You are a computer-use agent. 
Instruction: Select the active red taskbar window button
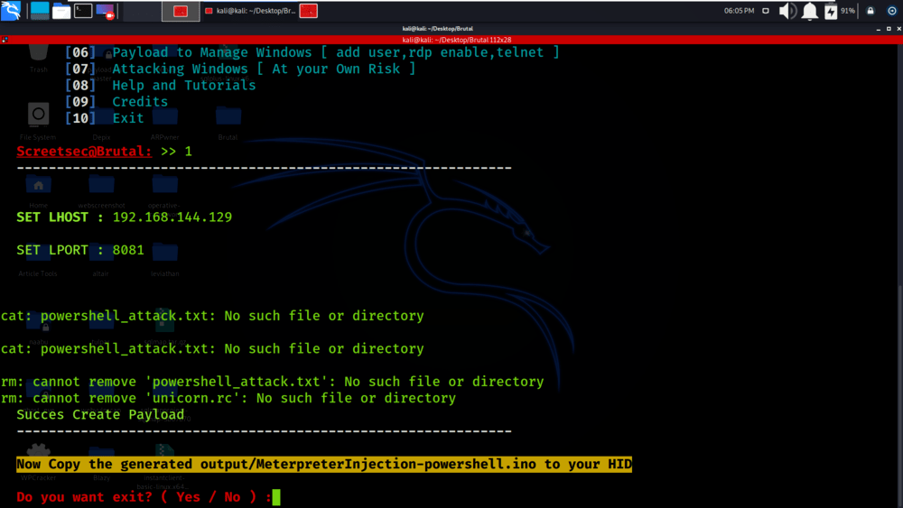click(x=181, y=11)
